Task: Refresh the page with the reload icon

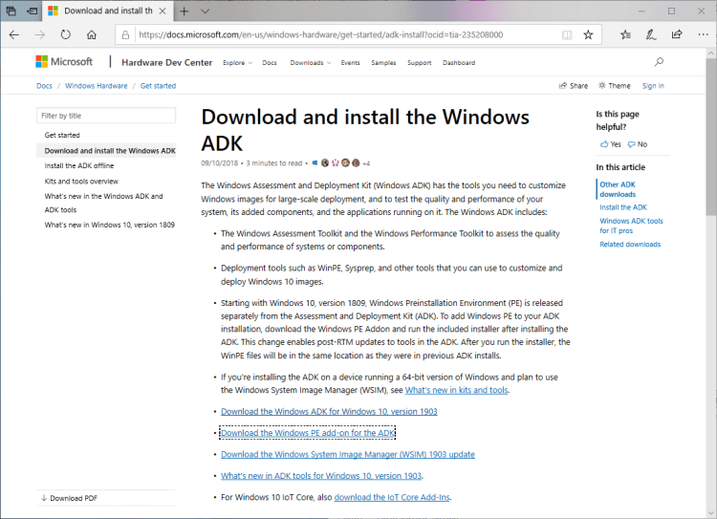Action: [x=65, y=34]
